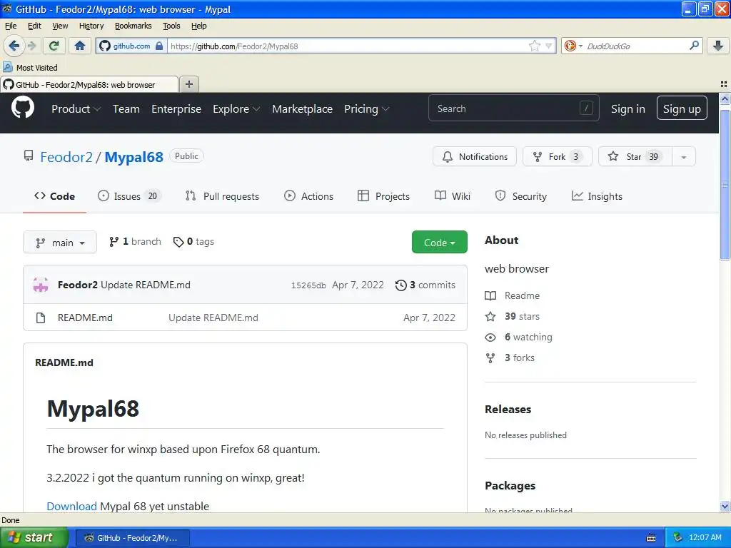Open the Projects tab
731x548 pixels.
[x=383, y=196]
